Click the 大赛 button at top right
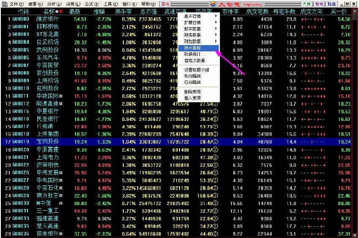This screenshot has width=359, height=238. tap(306, 4)
